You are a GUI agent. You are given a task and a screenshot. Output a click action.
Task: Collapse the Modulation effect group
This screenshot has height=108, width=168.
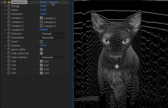(2, 2)
